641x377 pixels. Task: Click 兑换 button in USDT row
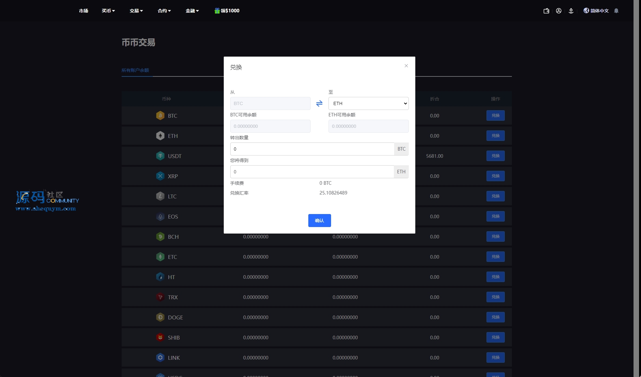coord(495,156)
